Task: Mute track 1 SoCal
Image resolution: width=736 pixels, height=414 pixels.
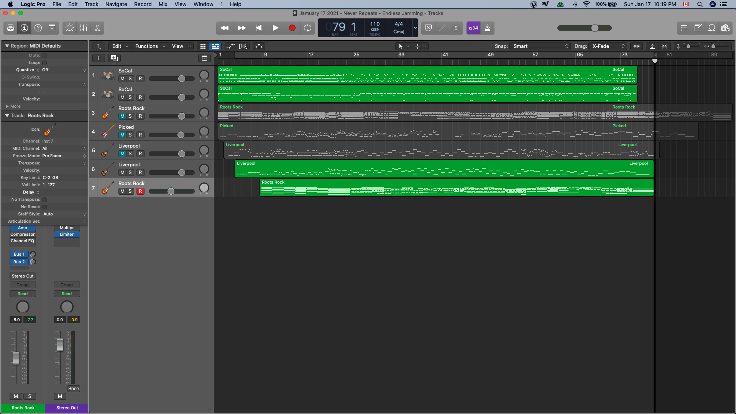Action: (122, 79)
